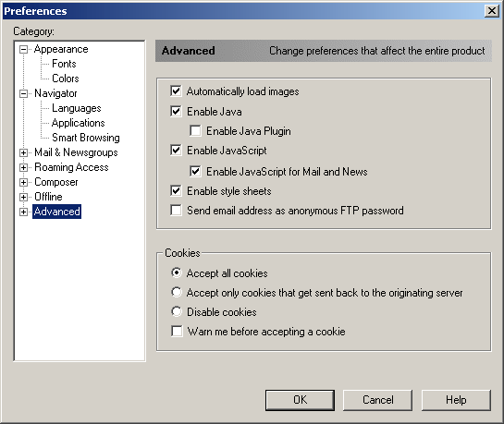Viewport: 504px width, 424px height.
Task: Enable Warn me before accepting a cookie
Action: 177,332
